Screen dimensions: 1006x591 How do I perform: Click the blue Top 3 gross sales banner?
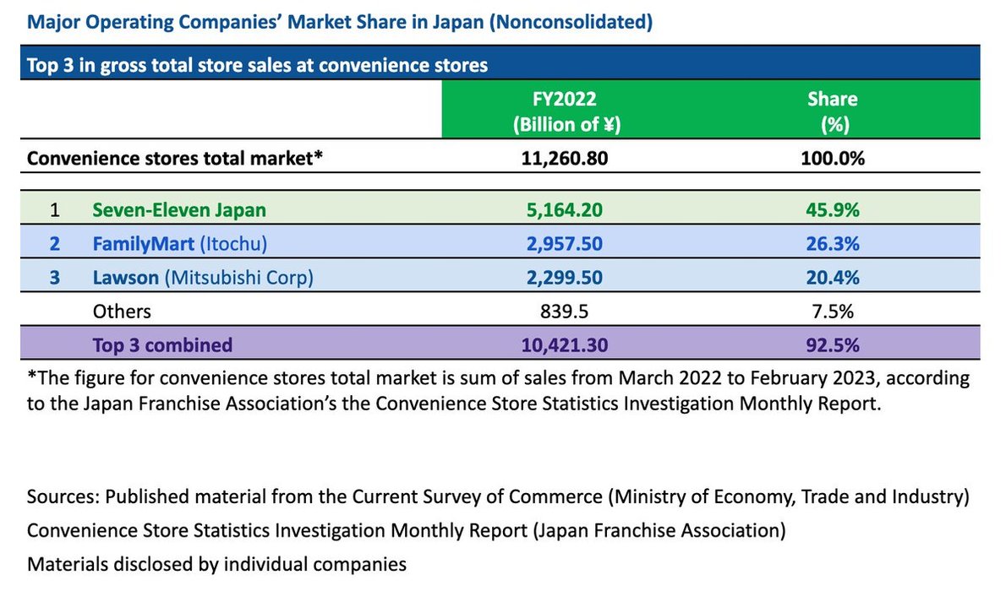pos(500,64)
